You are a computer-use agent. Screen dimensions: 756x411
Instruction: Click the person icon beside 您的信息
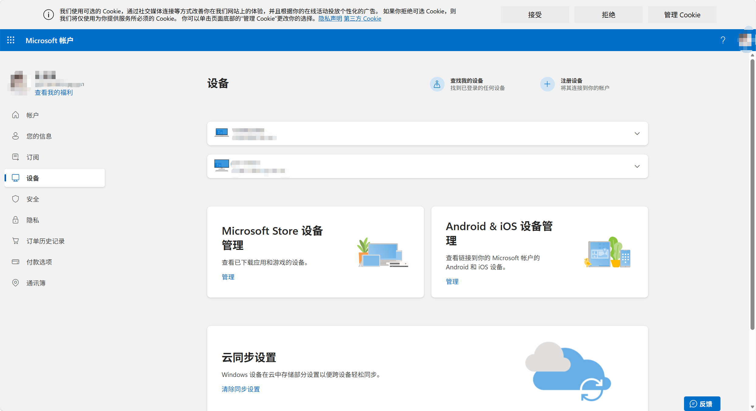tap(15, 136)
